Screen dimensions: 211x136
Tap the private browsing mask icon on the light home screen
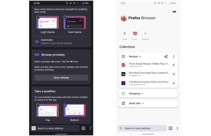click(x=174, y=12)
